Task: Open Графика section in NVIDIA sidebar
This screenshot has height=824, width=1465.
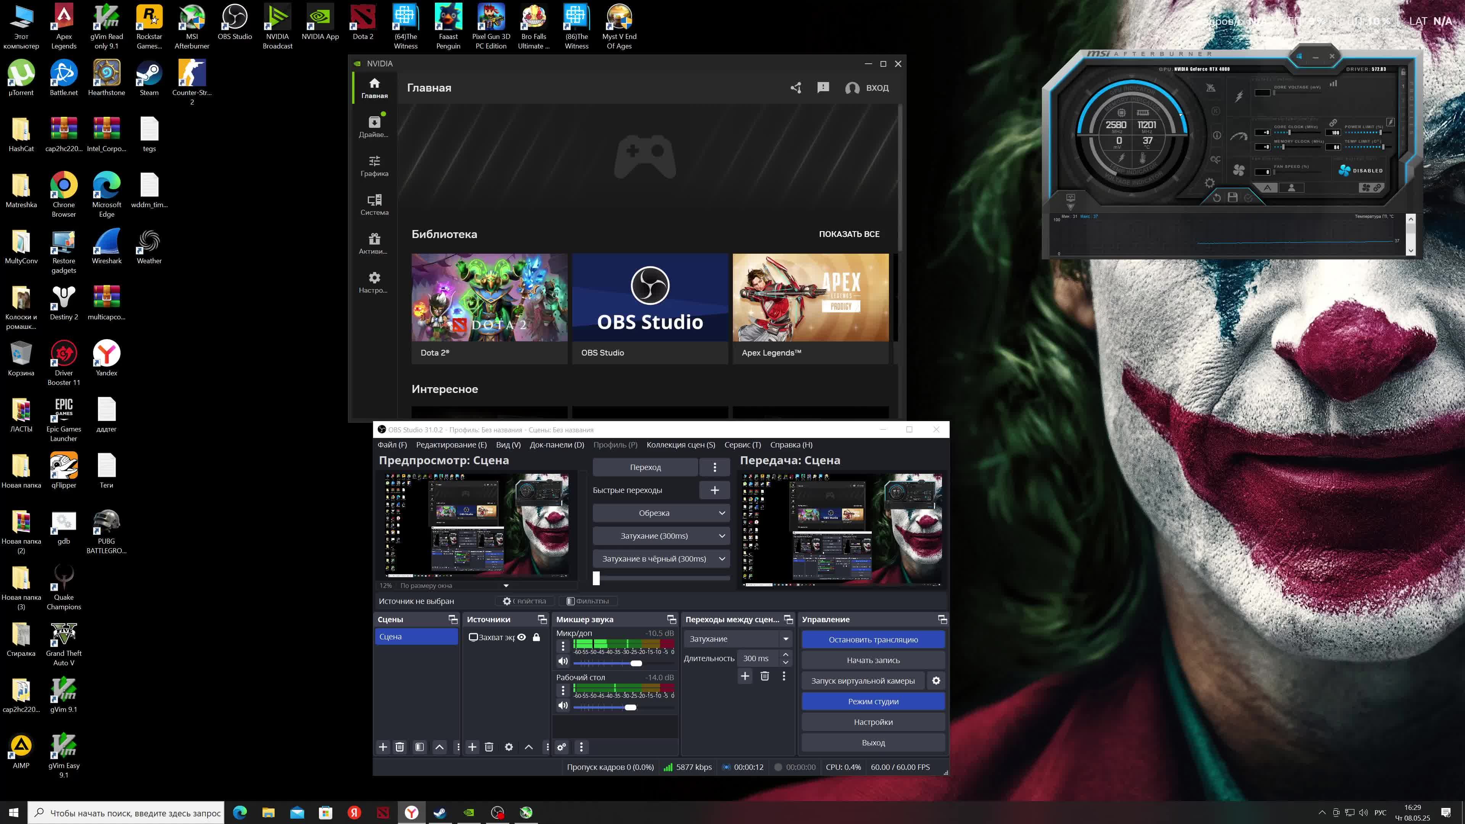Action: [x=374, y=166]
